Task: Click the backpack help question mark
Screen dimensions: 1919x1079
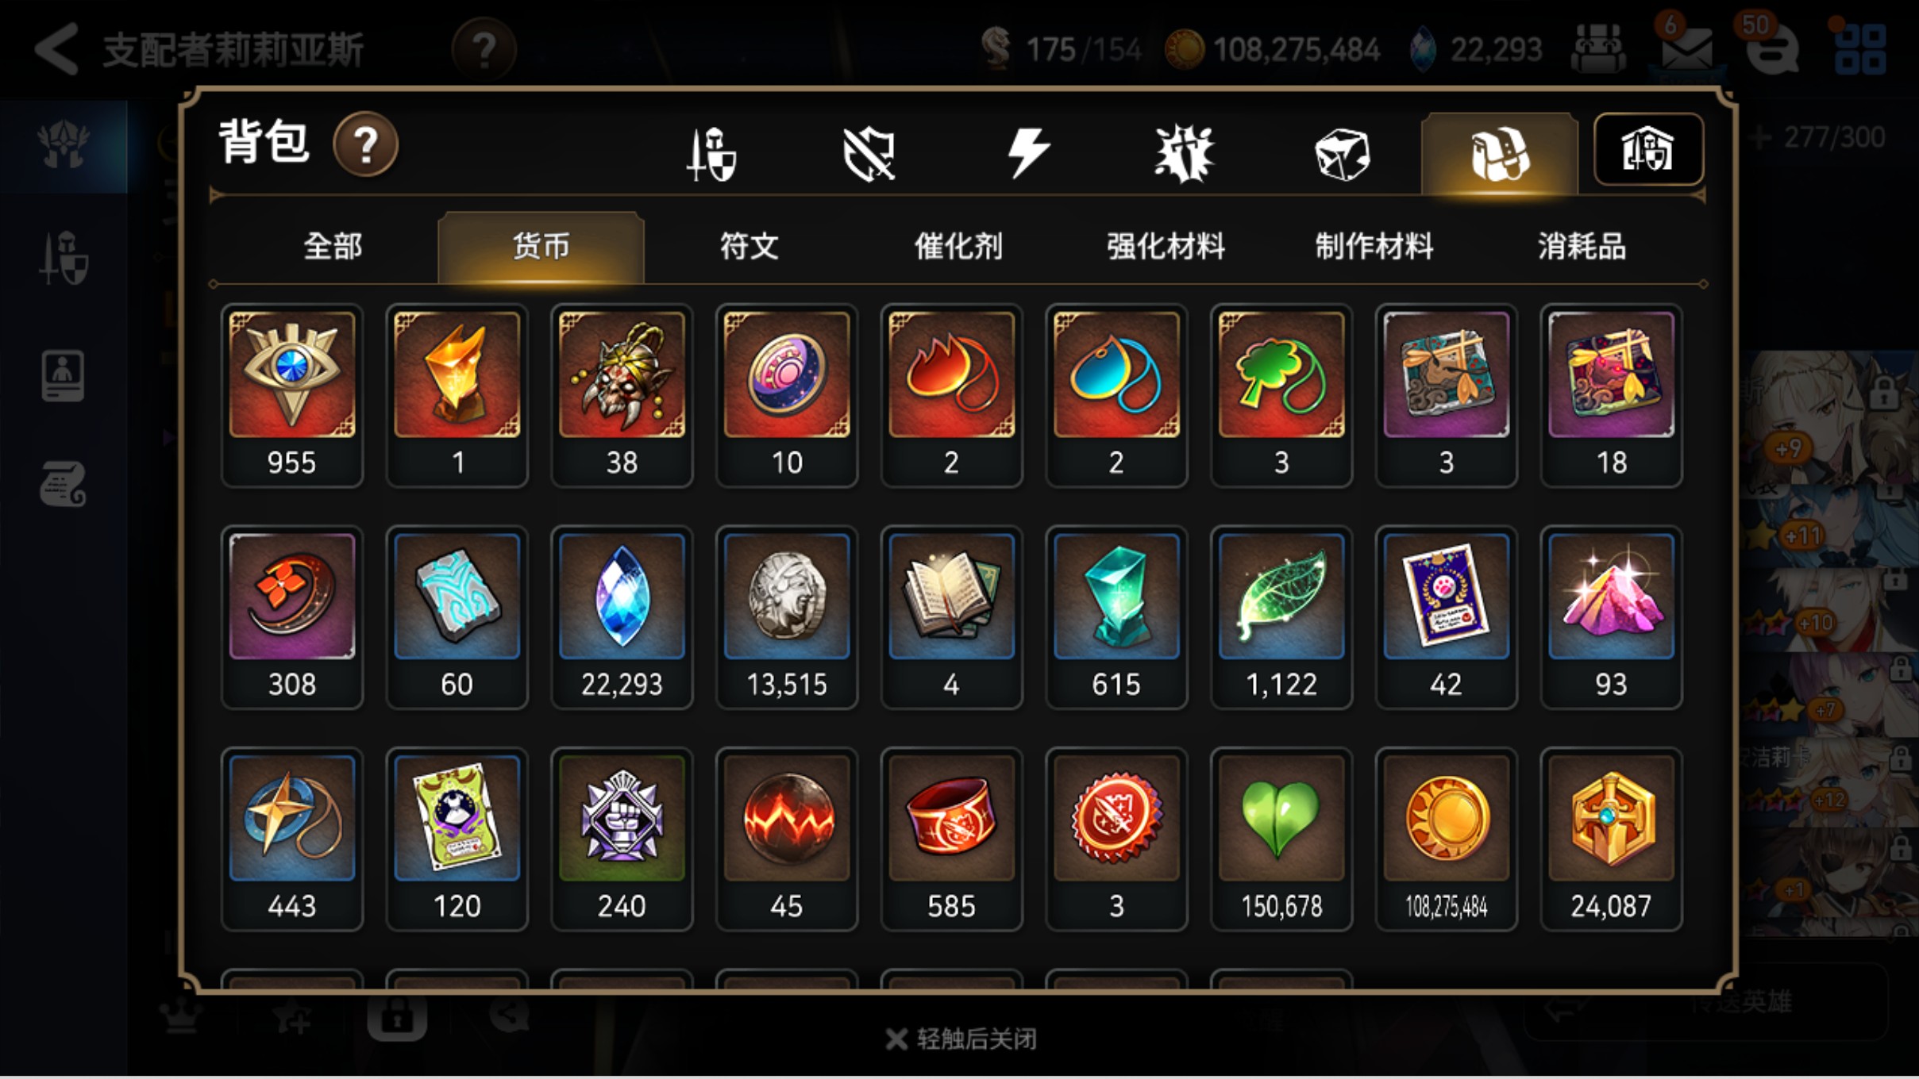Action: 365,144
